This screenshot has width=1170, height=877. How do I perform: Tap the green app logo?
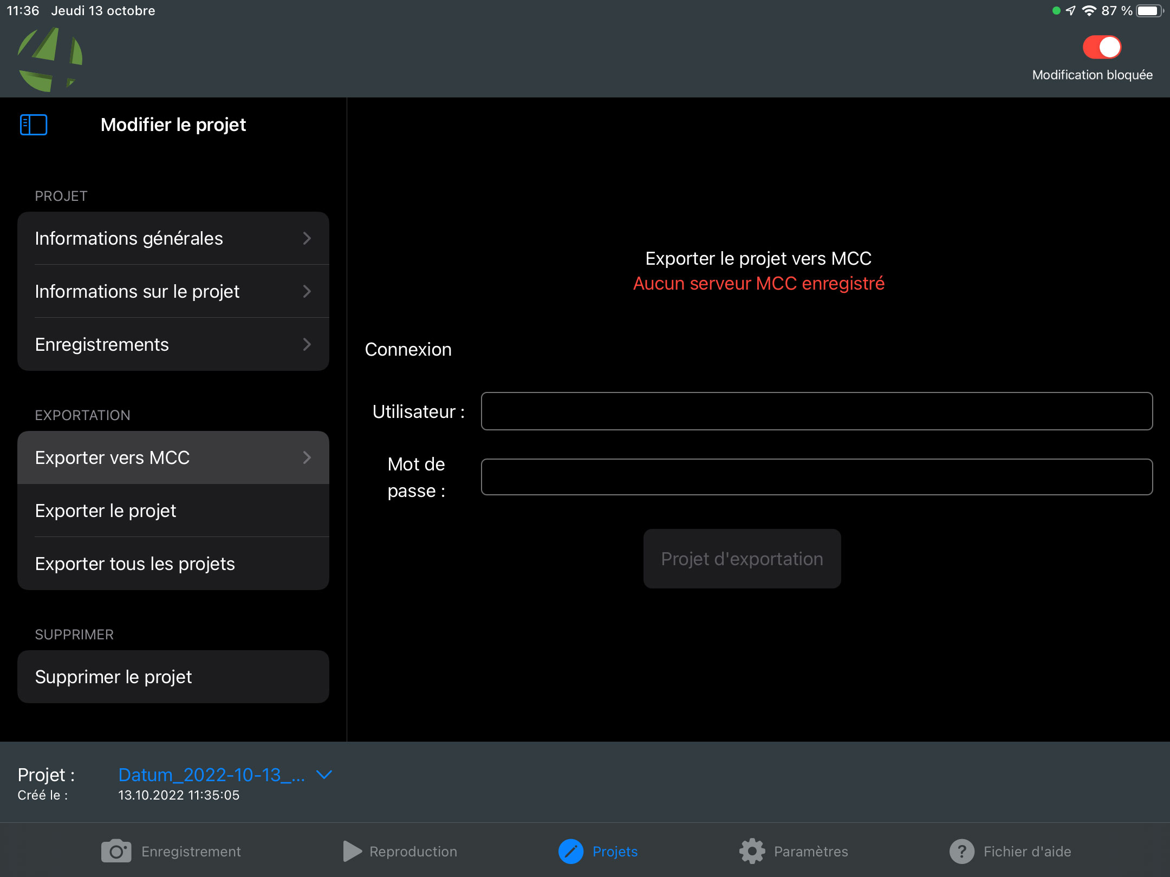pos(50,60)
